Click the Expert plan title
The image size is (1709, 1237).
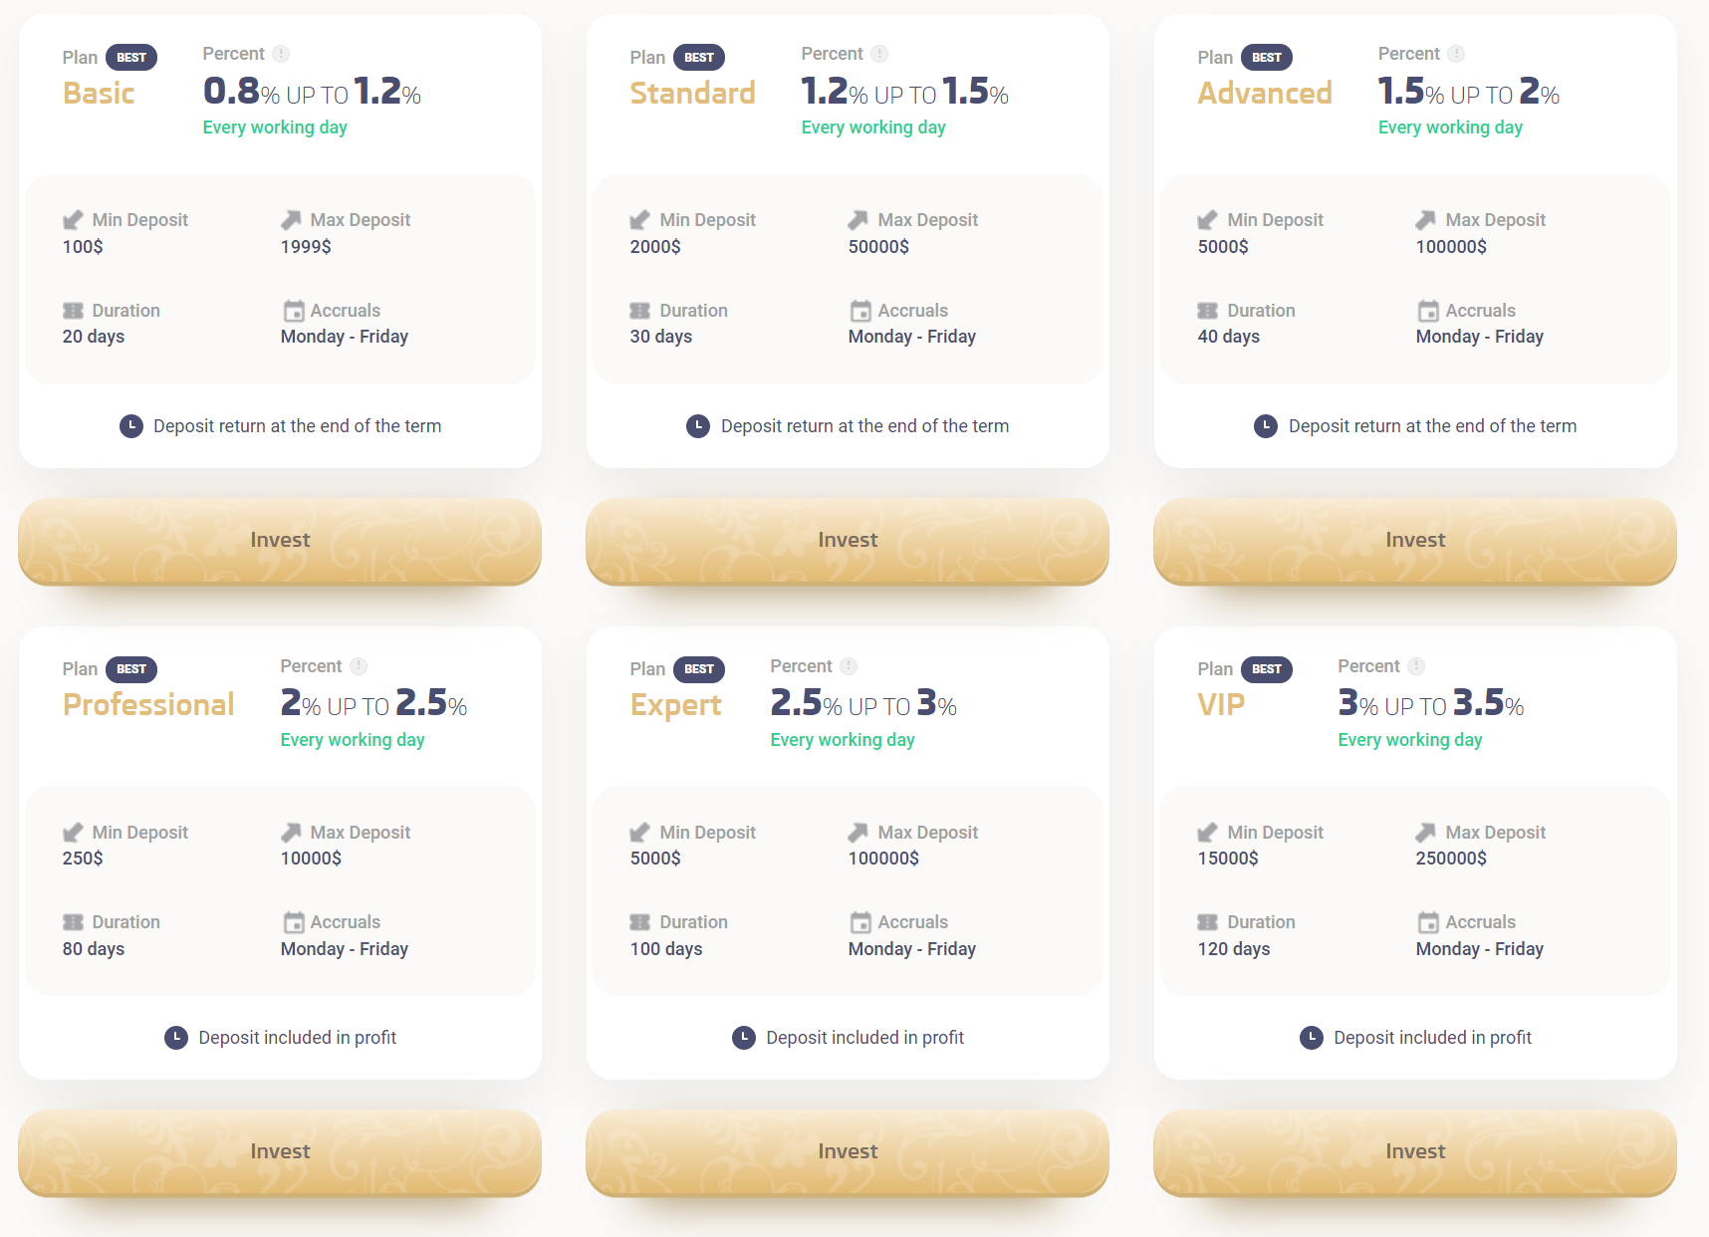pyautogui.click(x=676, y=705)
